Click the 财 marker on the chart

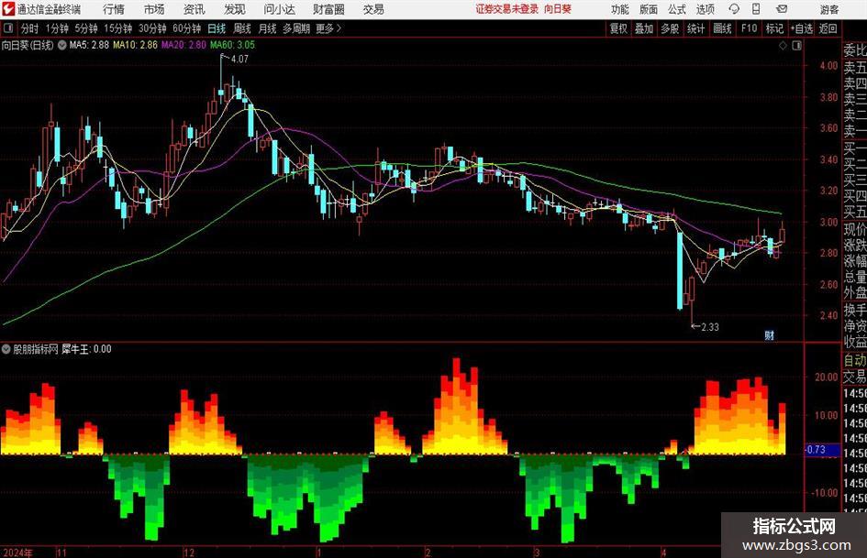[769, 335]
